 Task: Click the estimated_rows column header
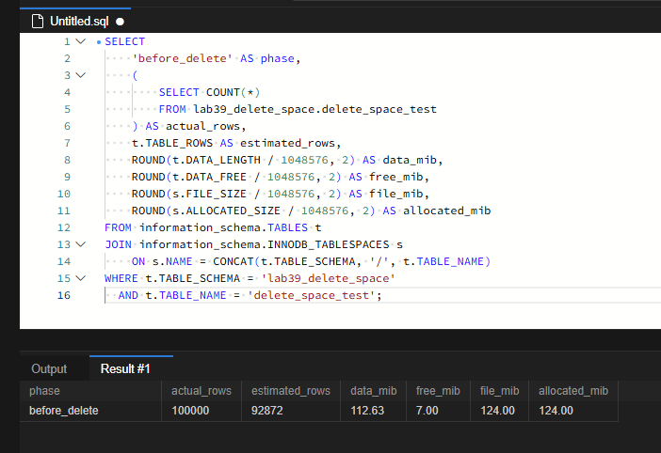[291, 391]
